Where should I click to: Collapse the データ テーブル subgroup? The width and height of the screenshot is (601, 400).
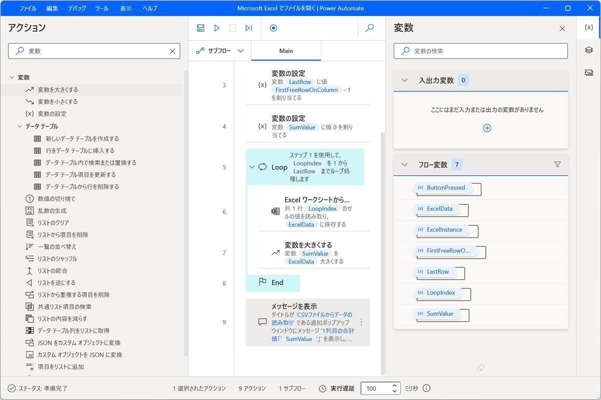pyautogui.click(x=20, y=126)
